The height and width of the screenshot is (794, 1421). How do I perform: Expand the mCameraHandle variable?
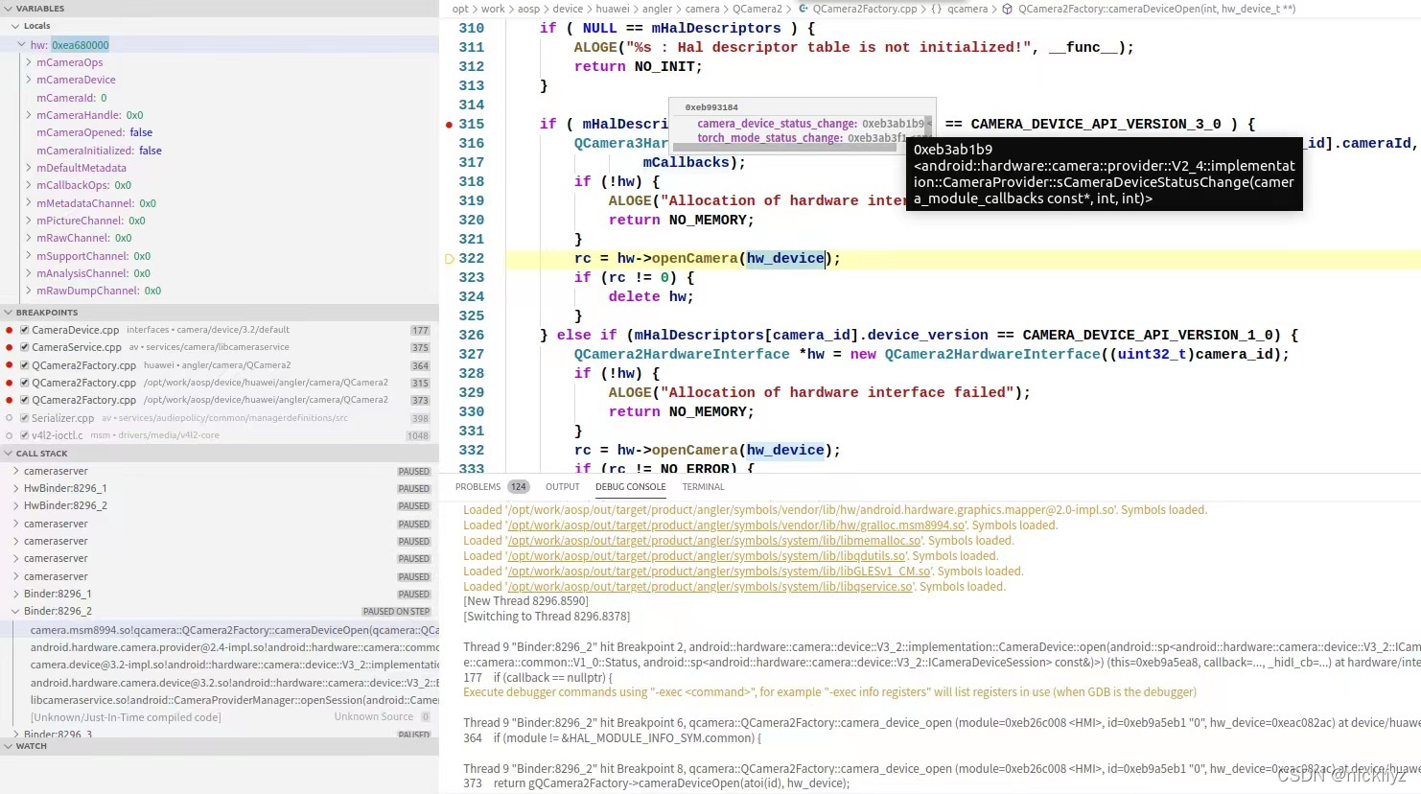coord(29,115)
